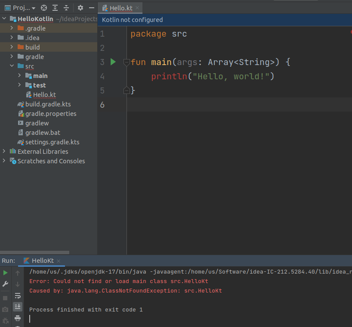Screen dimensions: 352x327
Task: Expand the gradle folder
Action: point(12,56)
